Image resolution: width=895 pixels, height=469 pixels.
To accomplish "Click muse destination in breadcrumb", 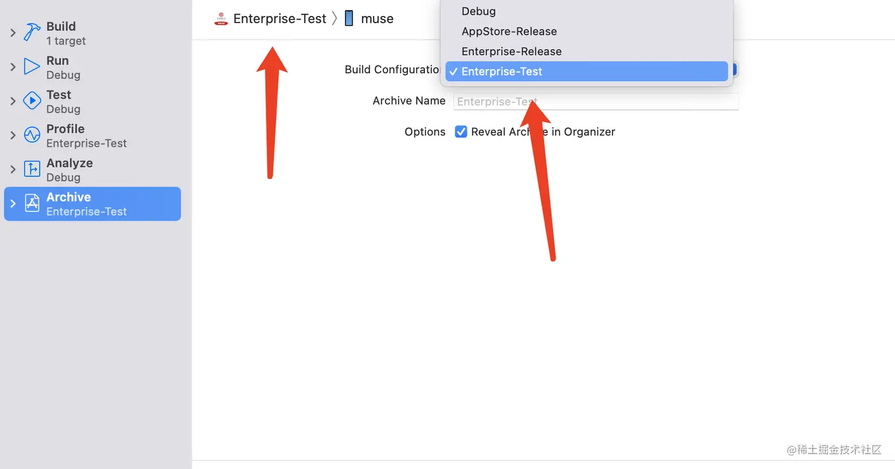I will [x=377, y=18].
